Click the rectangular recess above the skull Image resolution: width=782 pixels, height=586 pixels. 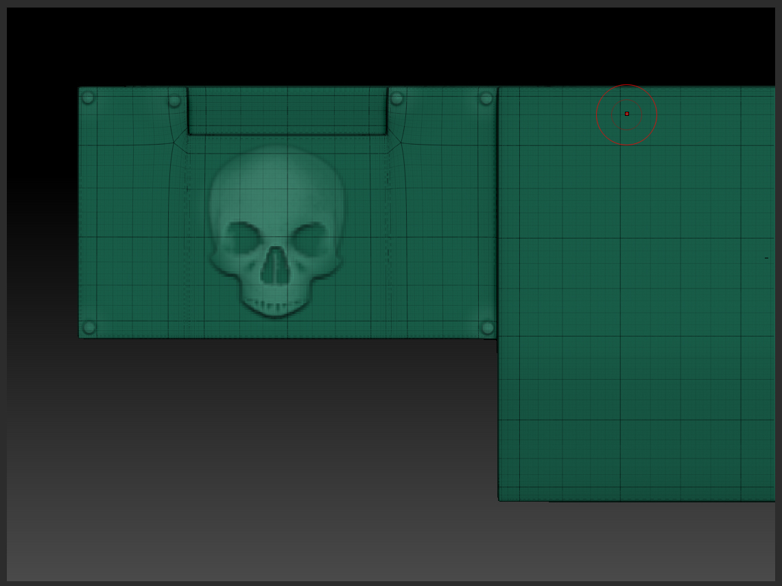288,110
